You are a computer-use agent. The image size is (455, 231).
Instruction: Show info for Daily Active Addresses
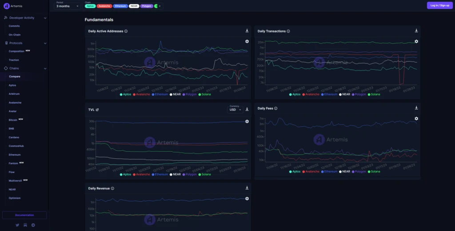pyautogui.click(x=126, y=31)
